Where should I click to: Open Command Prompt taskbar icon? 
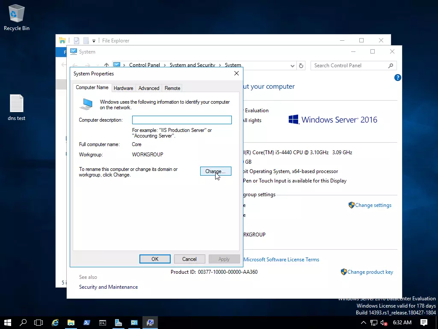coord(103,323)
